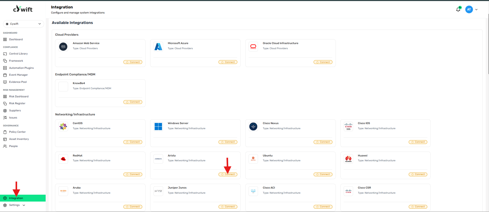This screenshot has width=489, height=212.
Task: Navigate to Policy Center
Action: (17, 132)
